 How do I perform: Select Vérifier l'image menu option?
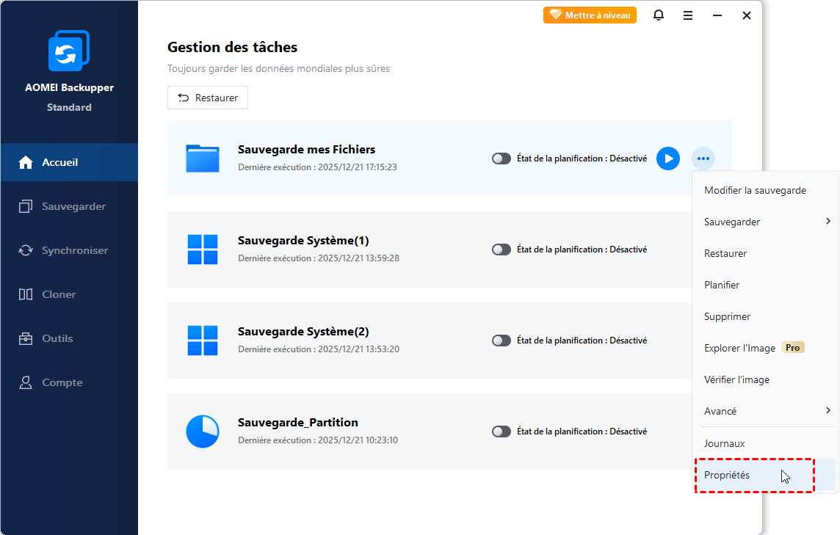click(736, 379)
